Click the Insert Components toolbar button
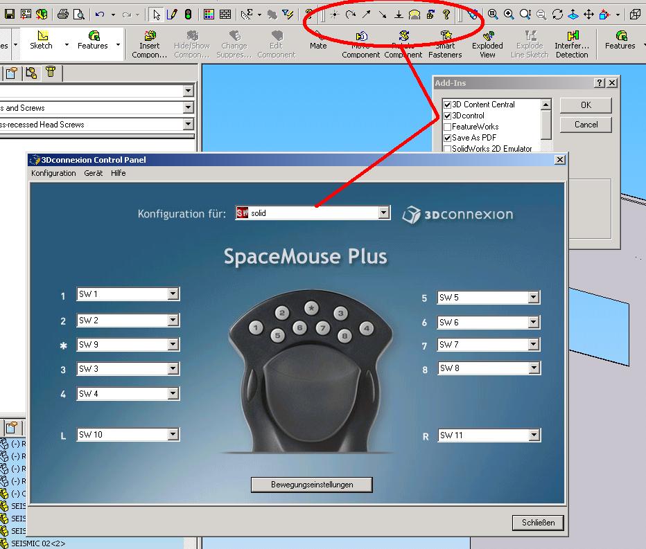Viewport: 646px width, 549px height. 149,44
